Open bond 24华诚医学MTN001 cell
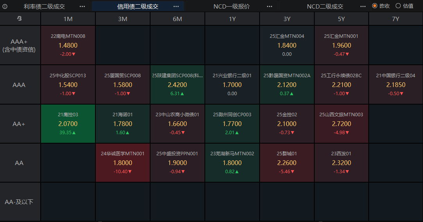Viewport: 423px width, 222px height. [x=123, y=163]
